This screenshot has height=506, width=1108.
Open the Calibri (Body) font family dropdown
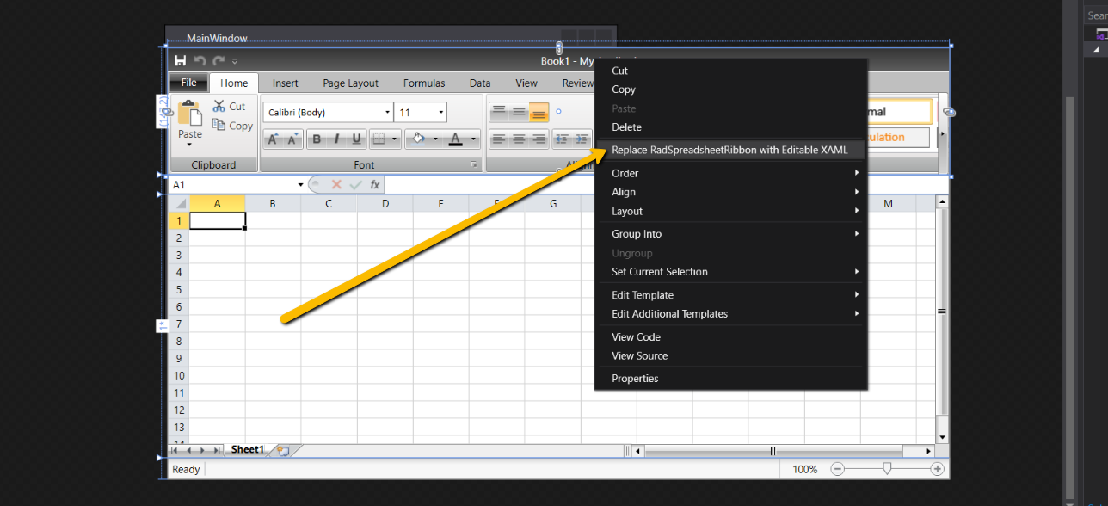387,113
